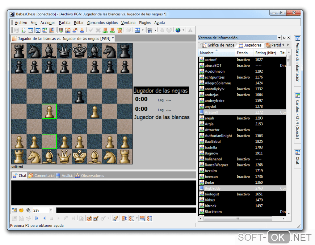Screen dimensions: 315x245
Task: Open the Partida menu
Action: coord(65,23)
